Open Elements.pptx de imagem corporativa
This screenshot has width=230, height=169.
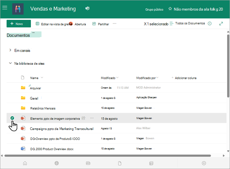click(x=55, y=119)
